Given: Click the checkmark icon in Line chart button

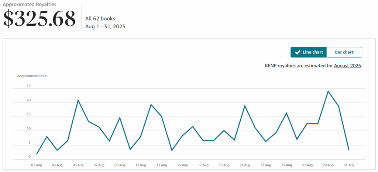Looking at the screenshot, I should click(x=298, y=52).
